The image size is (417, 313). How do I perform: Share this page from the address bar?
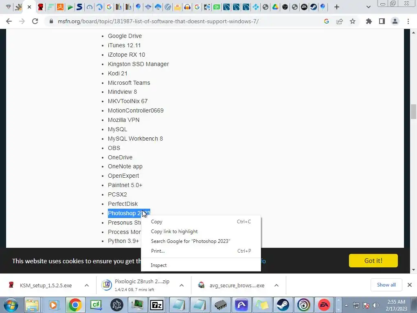click(x=340, y=21)
